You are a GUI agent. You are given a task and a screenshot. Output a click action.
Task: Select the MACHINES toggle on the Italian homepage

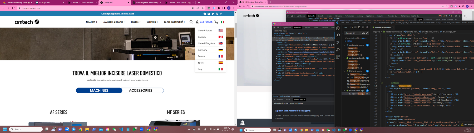pyautogui.click(x=99, y=90)
